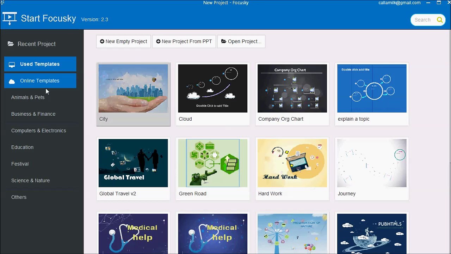Click the Hard Work name label

click(270, 194)
